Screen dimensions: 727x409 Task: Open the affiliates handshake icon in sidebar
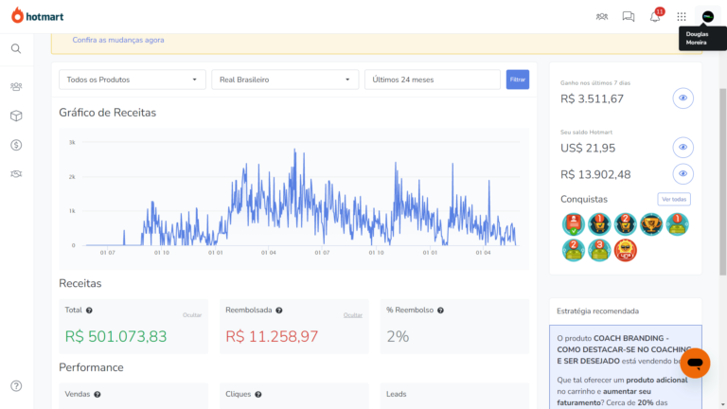16,174
